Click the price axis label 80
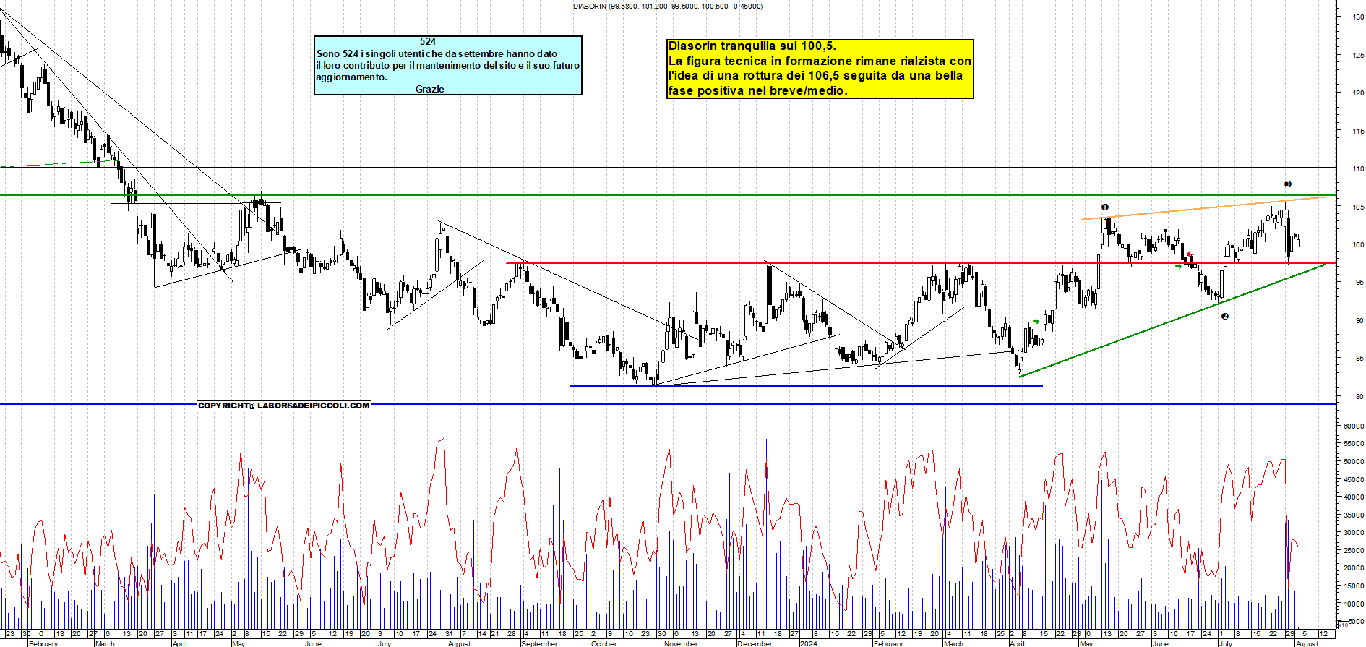Screen dimensions: 1366x647 point(1359,396)
